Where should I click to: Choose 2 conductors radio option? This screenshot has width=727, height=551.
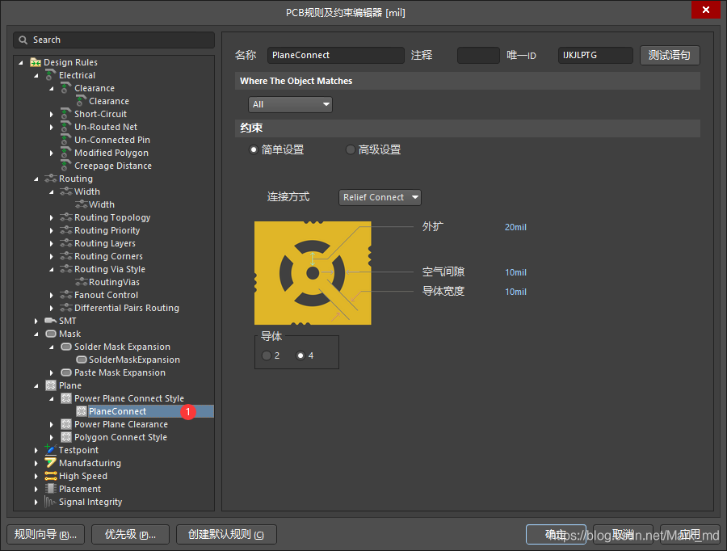coord(267,355)
